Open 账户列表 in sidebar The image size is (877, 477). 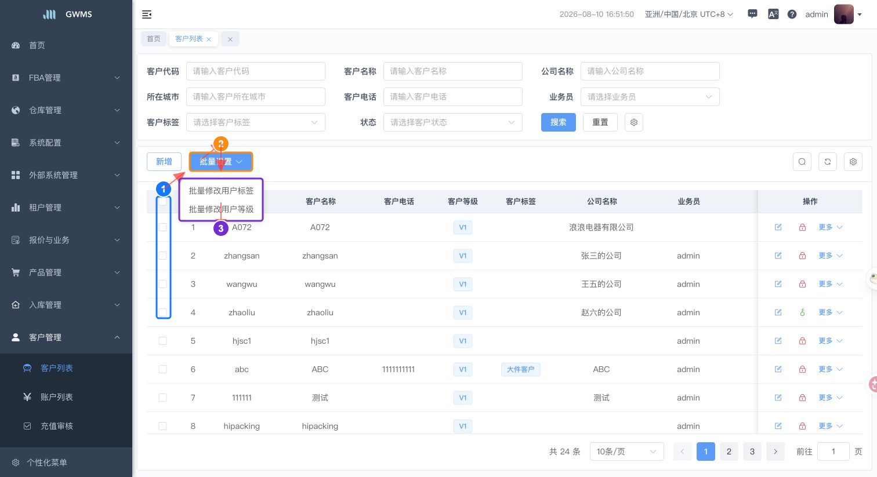(66, 397)
